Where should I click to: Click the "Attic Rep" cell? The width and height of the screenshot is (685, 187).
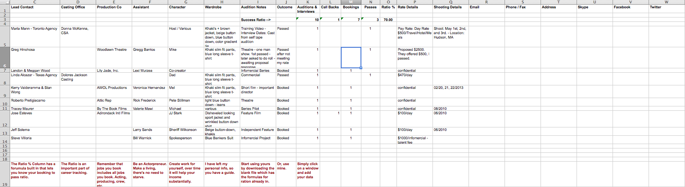[114, 102]
